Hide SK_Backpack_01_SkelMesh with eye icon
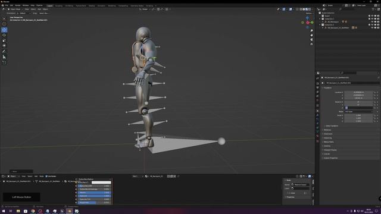The width and height of the screenshot is (381, 214). (x=372, y=28)
